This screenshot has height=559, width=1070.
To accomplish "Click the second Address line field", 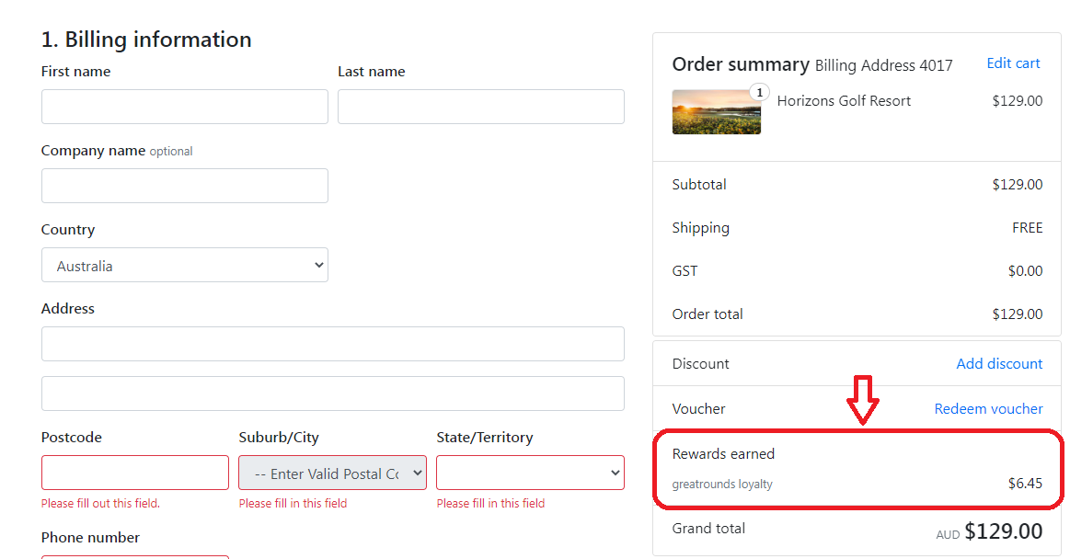I will tap(333, 394).
